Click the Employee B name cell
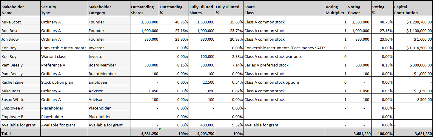The image size is (433, 138). tap(20, 117)
